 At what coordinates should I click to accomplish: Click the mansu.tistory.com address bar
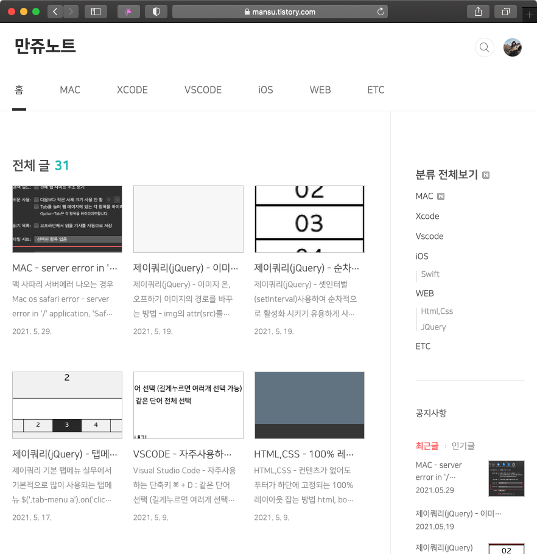coord(280,12)
